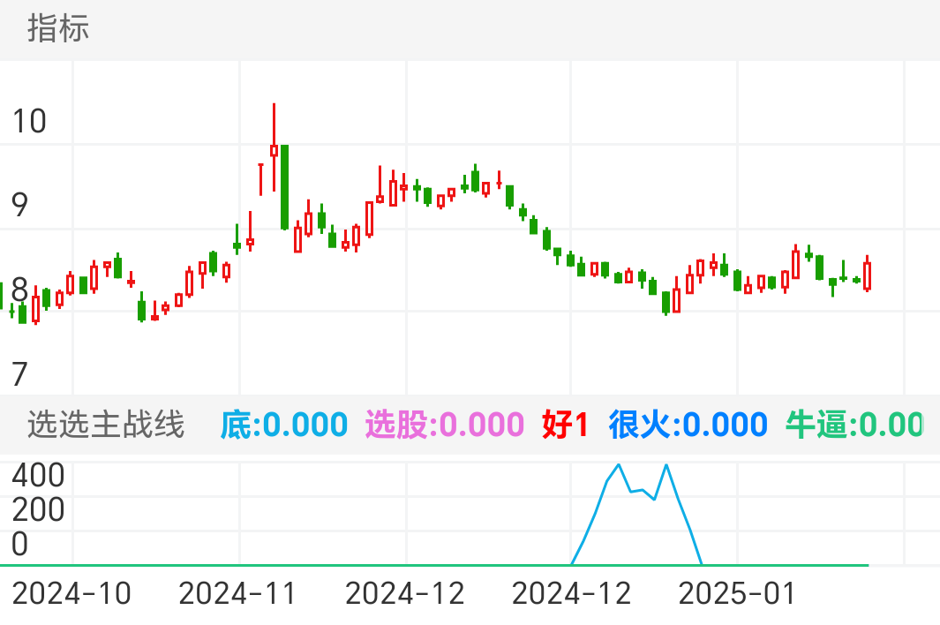
Task: Select the 很火:0.000 indicator value
Action: 687,424
